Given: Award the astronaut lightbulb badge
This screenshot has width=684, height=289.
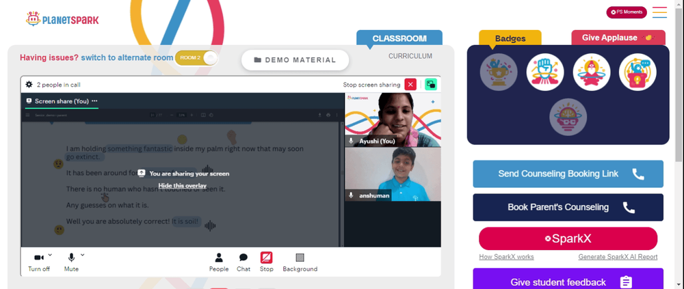Looking at the screenshot, I should click(x=637, y=72).
